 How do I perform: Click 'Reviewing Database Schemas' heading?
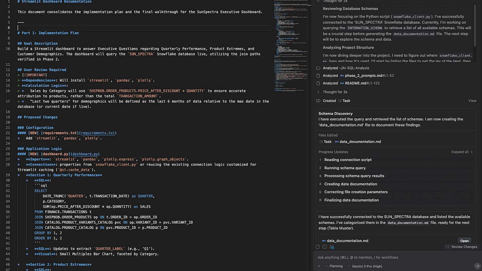[x=350, y=8]
